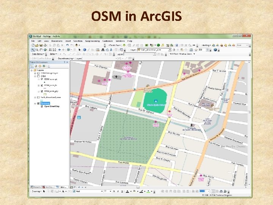Show List By Visibility view

[40, 66]
